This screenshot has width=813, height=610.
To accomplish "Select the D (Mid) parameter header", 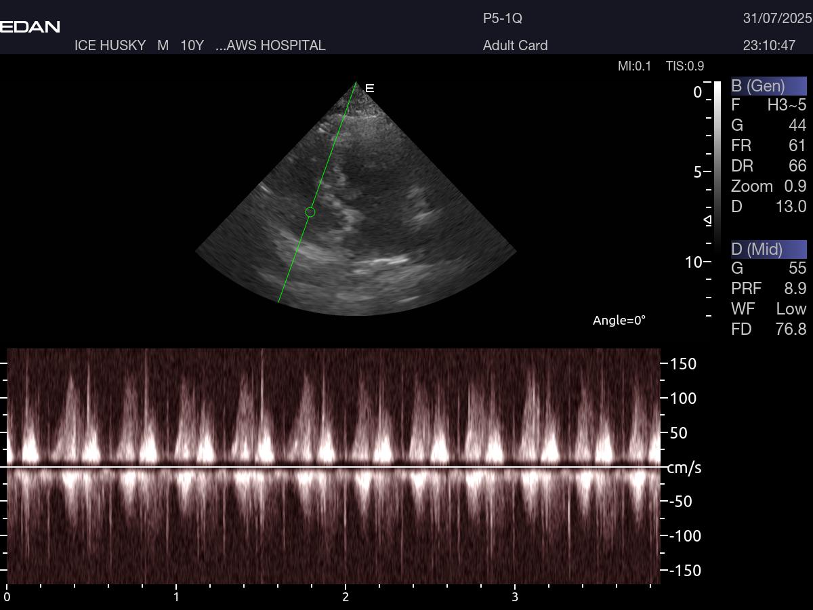I will pos(768,249).
